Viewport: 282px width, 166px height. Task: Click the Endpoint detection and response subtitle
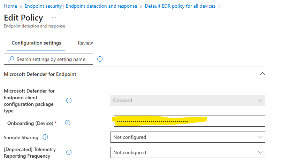pos(35,26)
